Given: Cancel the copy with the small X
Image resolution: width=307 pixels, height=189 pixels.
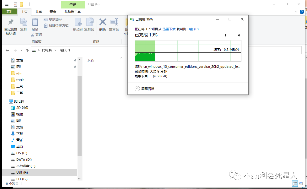Looking at the screenshot, I should coord(239,35).
